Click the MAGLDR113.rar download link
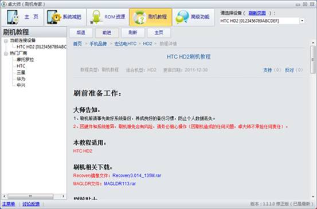The image size is (317, 209). pos(120,184)
